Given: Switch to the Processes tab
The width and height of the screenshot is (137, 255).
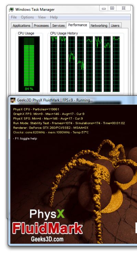Looking at the screenshot, I should point(41,25).
